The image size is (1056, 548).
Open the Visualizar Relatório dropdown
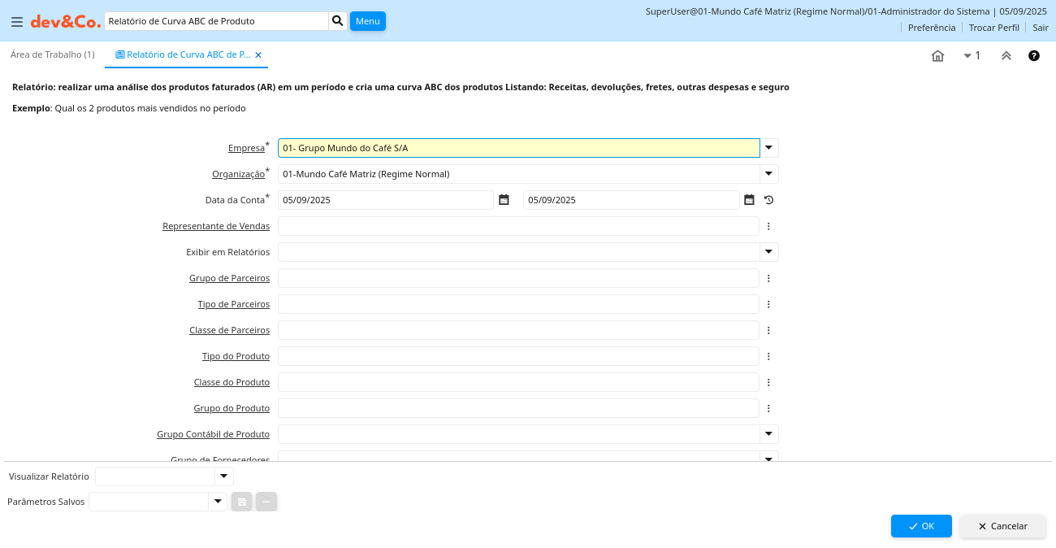click(x=223, y=476)
